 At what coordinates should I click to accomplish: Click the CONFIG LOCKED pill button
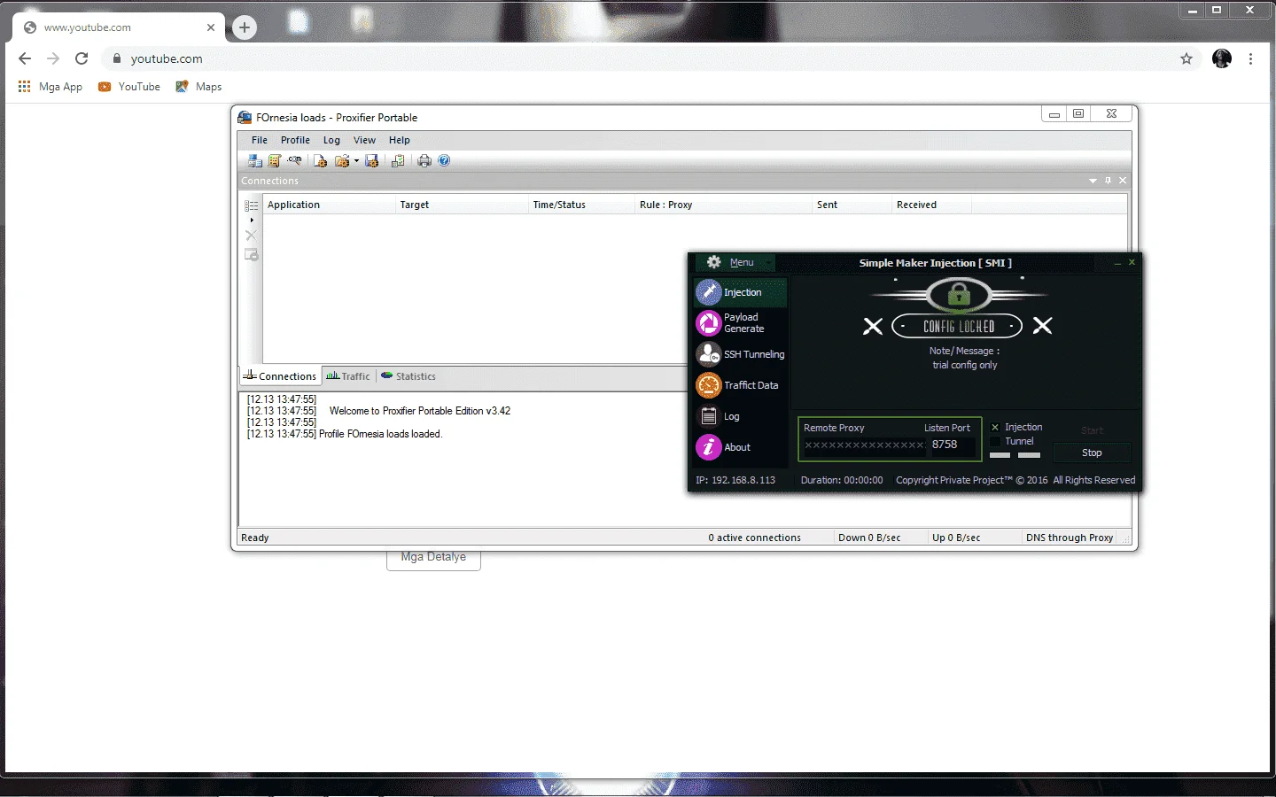point(957,326)
